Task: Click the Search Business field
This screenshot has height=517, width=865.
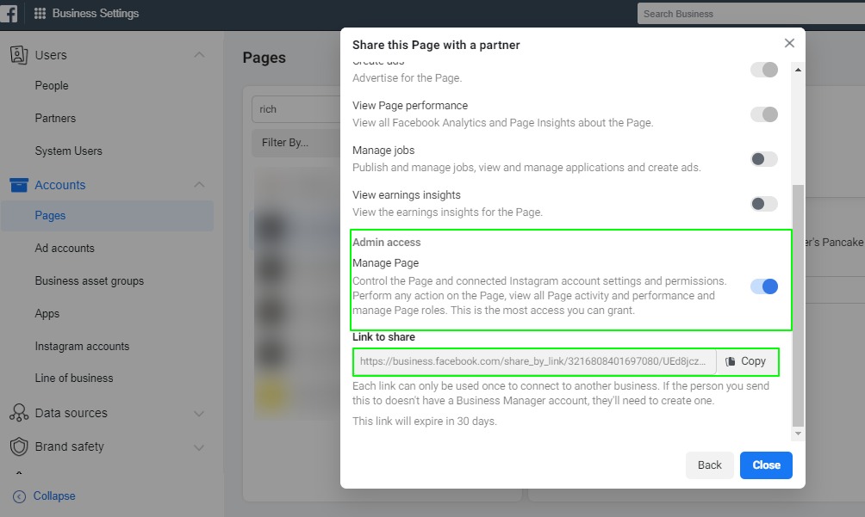Action: (x=750, y=14)
